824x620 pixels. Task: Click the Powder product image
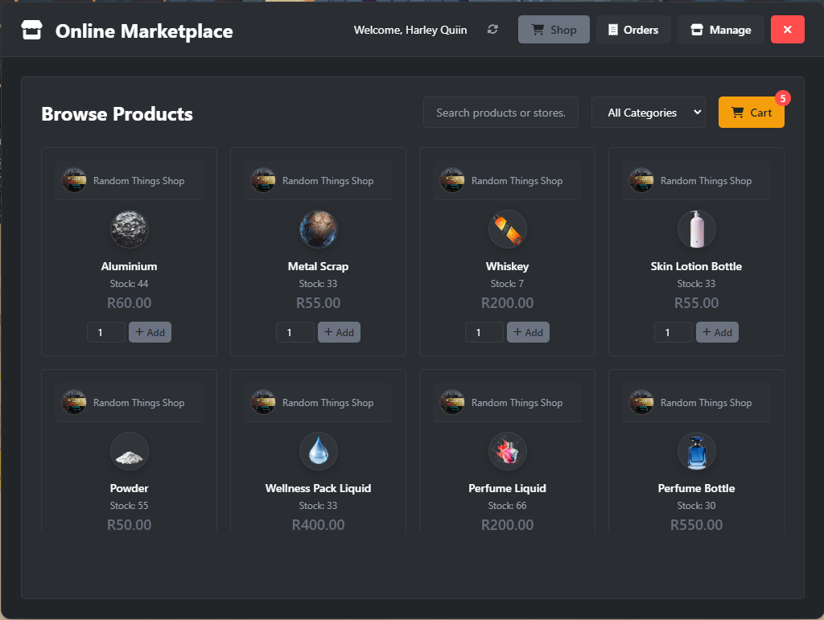tap(130, 451)
